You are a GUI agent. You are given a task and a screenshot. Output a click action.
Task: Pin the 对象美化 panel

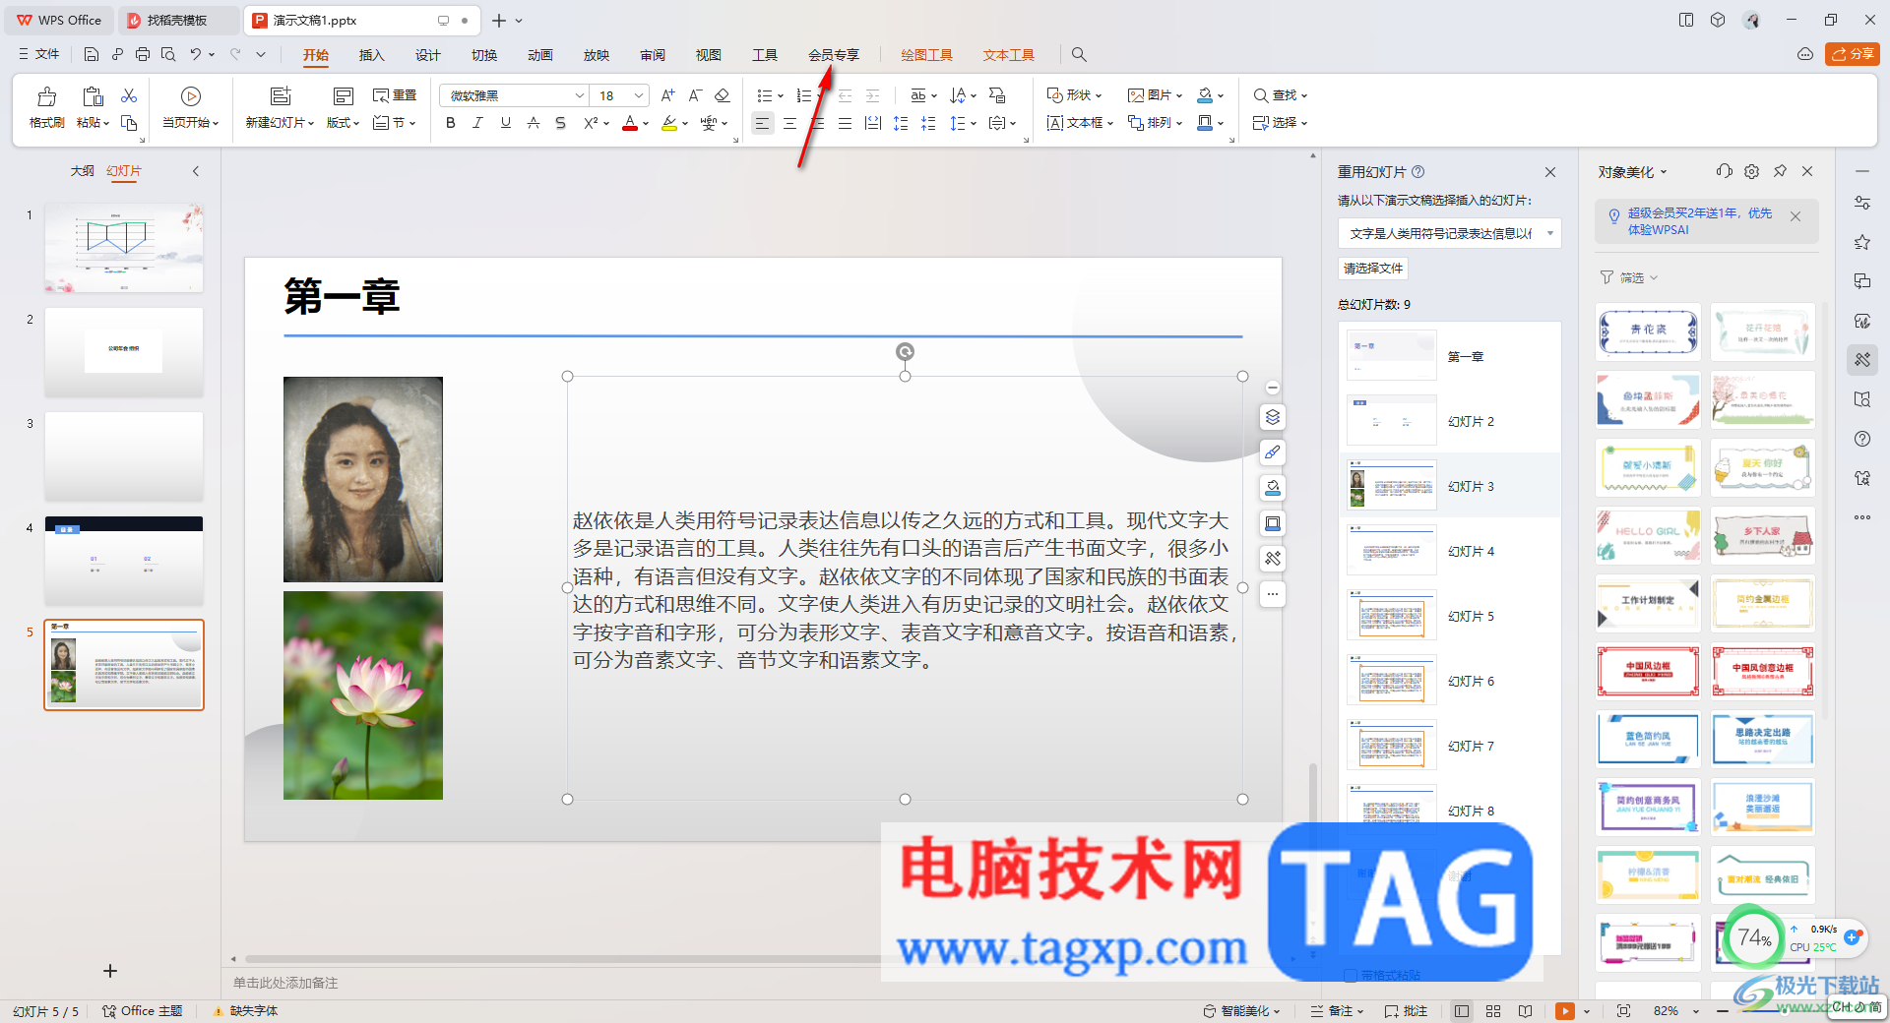[1780, 171]
